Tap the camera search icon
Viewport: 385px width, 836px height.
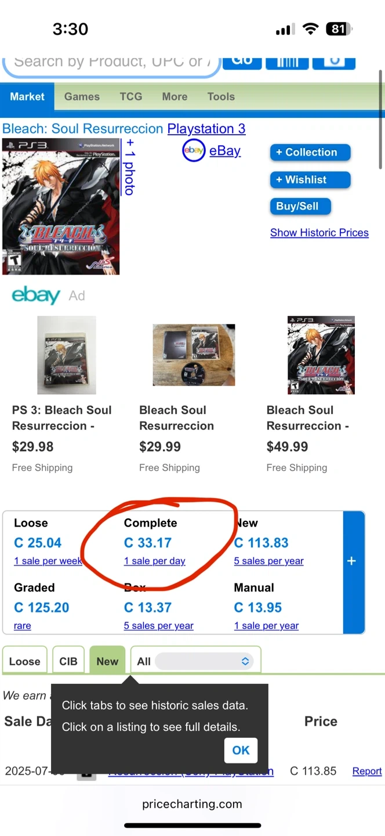(x=333, y=62)
